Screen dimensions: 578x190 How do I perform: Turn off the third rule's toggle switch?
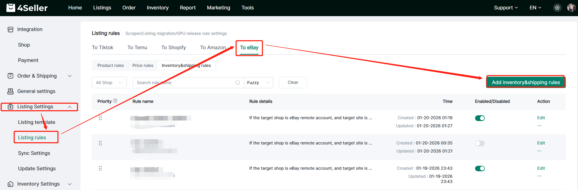pos(480,169)
